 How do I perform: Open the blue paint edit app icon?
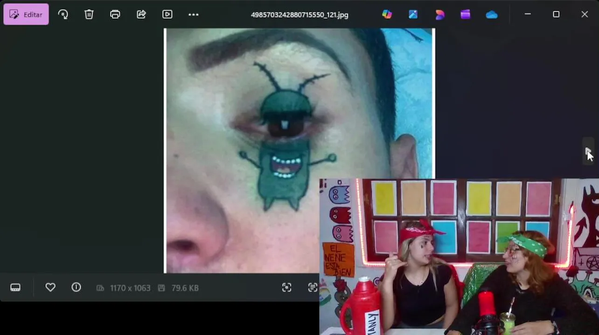[413, 14]
